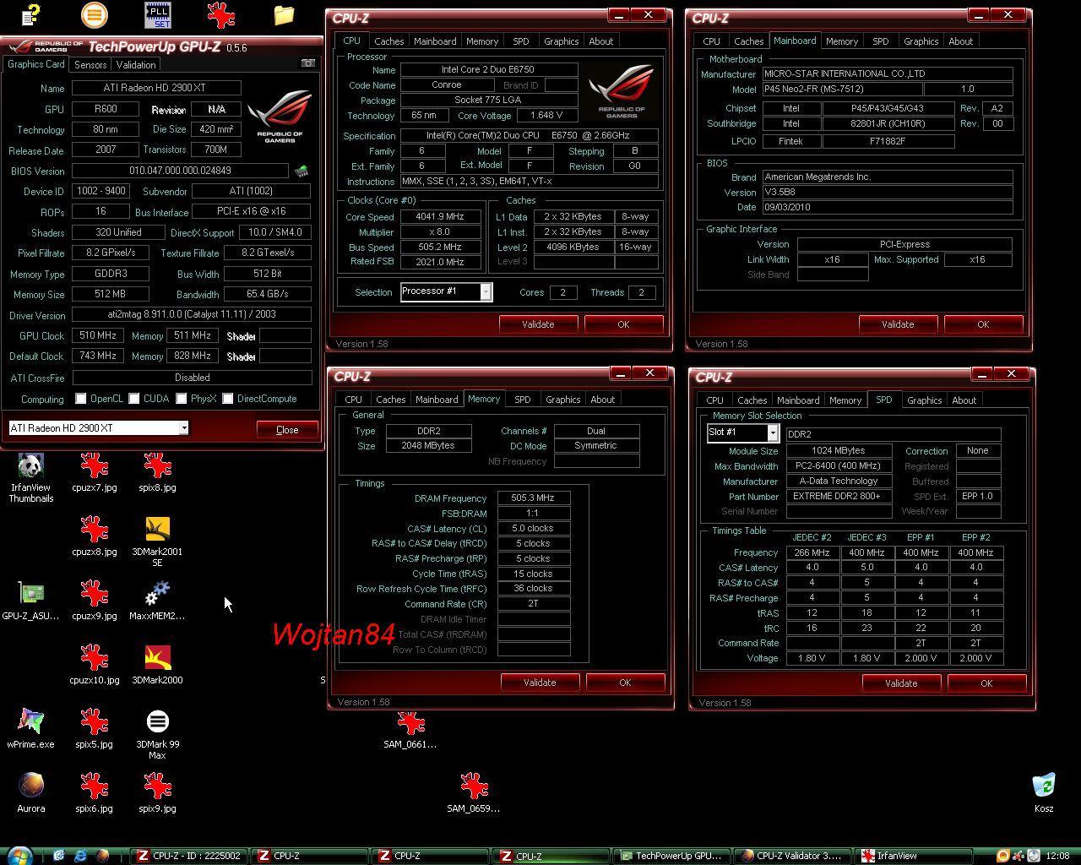Open Graphics tab in Memory window
The height and width of the screenshot is (865, 1081).
click(563, 399)
